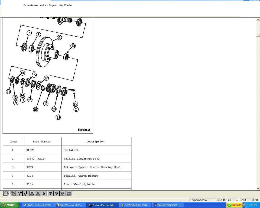Switch to Microsoft FrontPage taskbar window

[167, 205]
